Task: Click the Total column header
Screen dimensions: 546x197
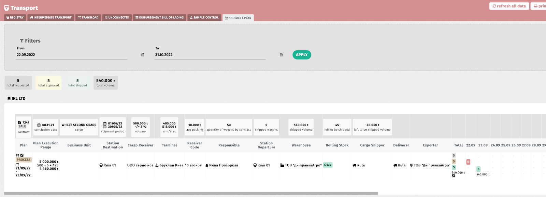Action: point(458,145)
